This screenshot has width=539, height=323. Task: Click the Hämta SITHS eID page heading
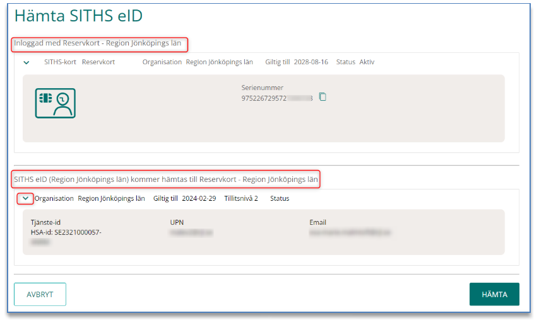[x=78, y=16]
